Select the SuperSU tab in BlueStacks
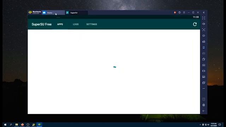Screen dimensions: 226x127 coord(76,13)
